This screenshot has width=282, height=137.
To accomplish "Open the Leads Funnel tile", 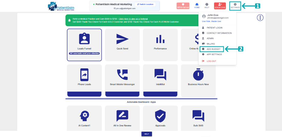I will 84,45.
